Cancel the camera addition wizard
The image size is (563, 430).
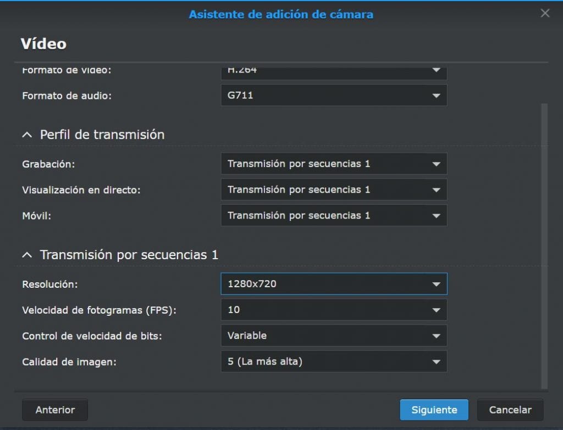[x=510, y=410]
